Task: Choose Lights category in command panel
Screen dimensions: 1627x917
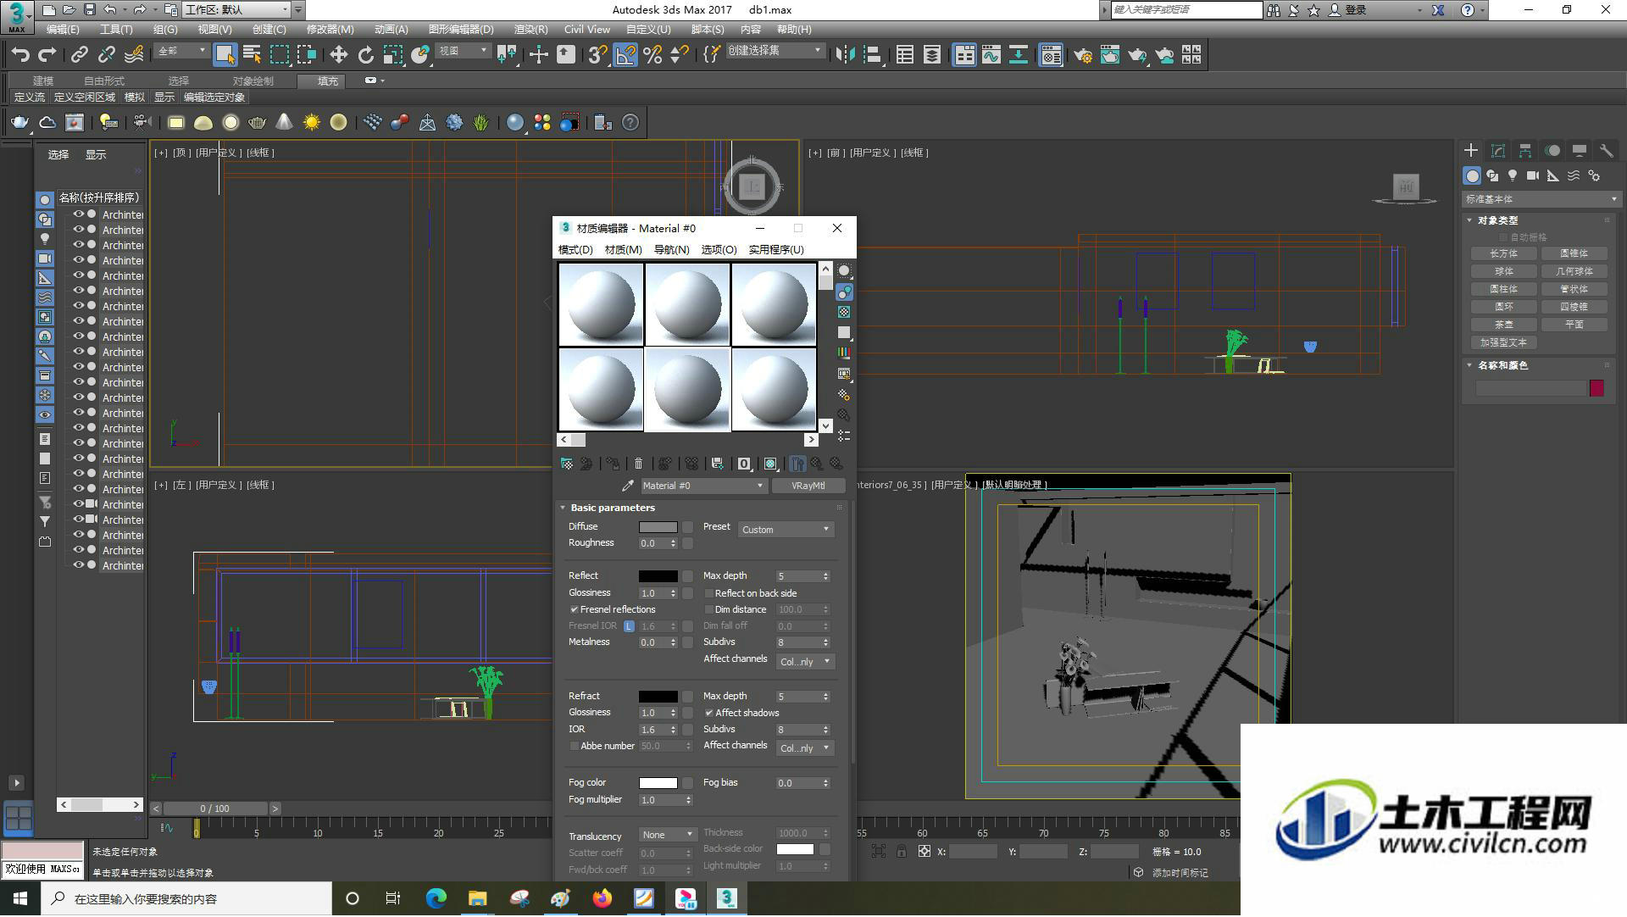Action: pyautogui.click(x=1513, y=175)
